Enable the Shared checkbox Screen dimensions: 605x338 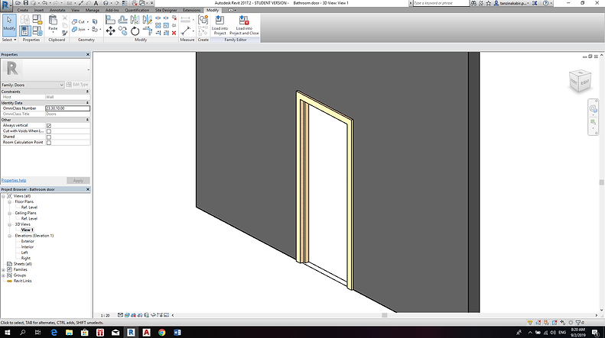[x=49, y=137]
